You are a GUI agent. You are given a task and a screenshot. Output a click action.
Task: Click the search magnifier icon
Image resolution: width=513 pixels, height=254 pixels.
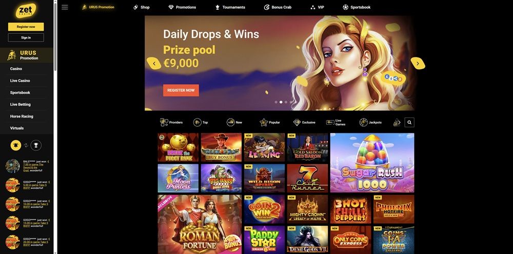click(x=409, y=123)
